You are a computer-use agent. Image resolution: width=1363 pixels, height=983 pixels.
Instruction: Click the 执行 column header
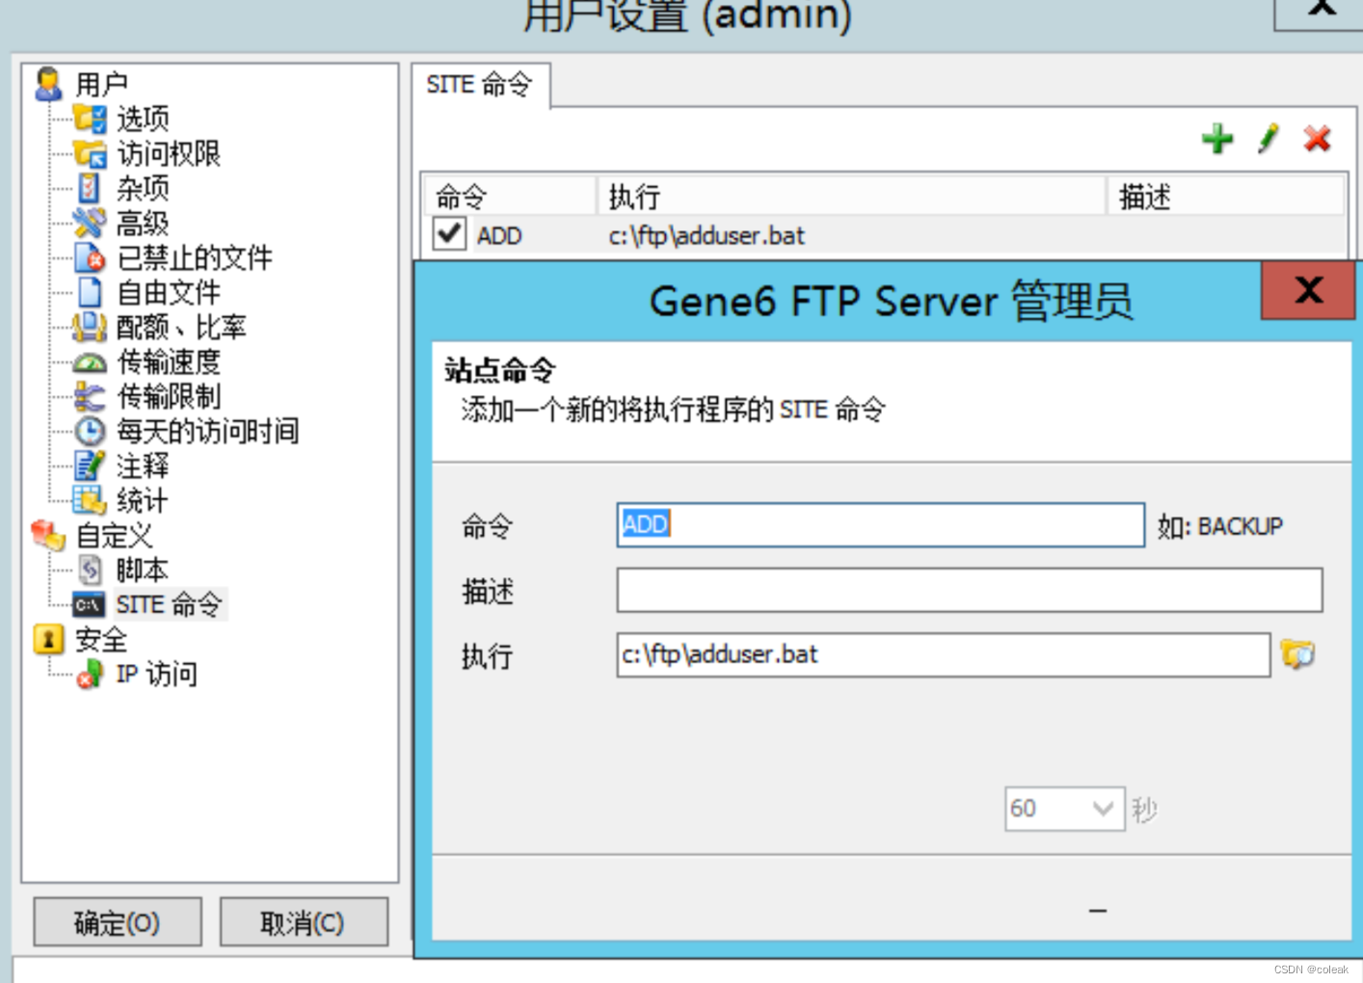pos(851,197)
